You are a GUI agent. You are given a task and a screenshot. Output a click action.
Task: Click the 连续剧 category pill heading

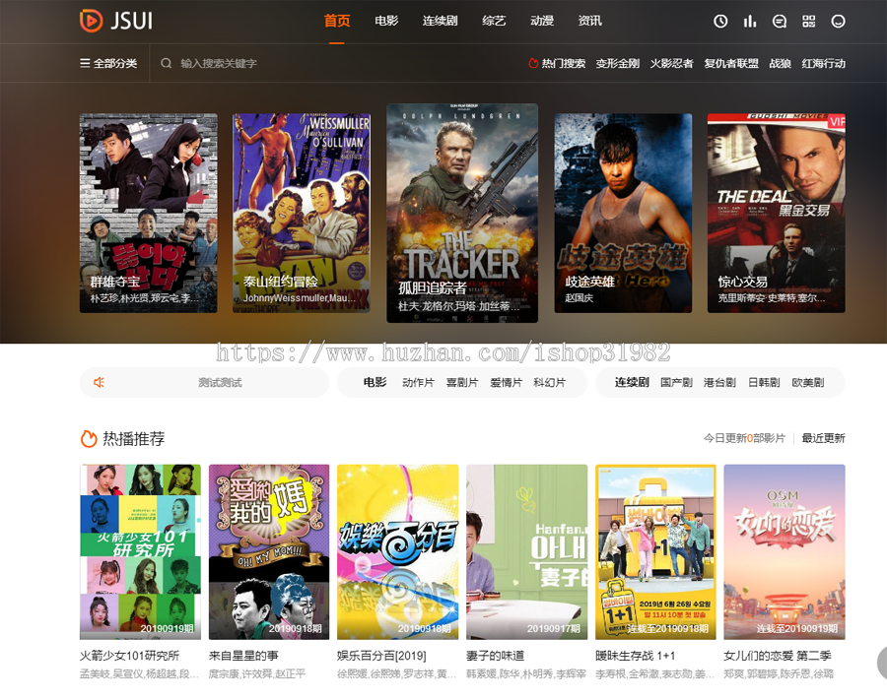pos(632,382)
